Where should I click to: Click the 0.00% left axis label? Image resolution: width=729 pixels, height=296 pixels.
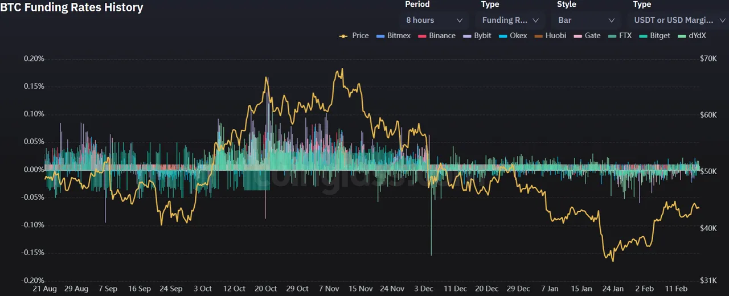click(x=34, y=170)
